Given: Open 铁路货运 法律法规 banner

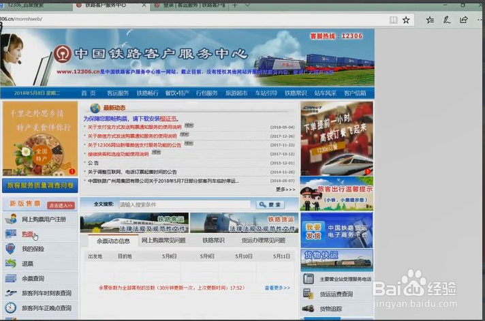Looking at the screenshot, I should pyautogui.click(x=244, y=223).
